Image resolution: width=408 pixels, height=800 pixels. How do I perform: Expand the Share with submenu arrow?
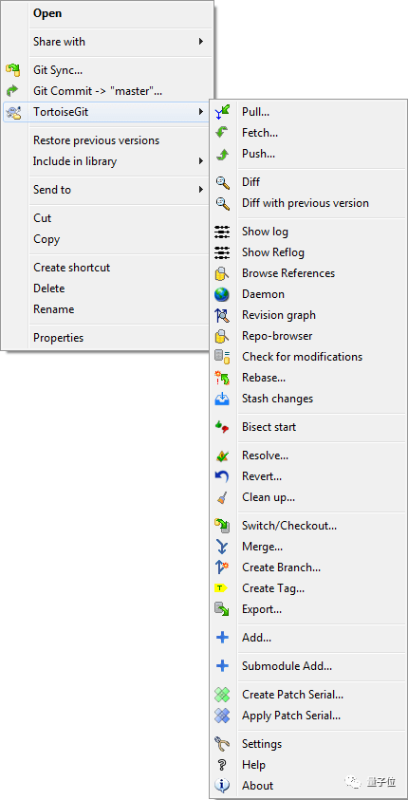(201, 42)
